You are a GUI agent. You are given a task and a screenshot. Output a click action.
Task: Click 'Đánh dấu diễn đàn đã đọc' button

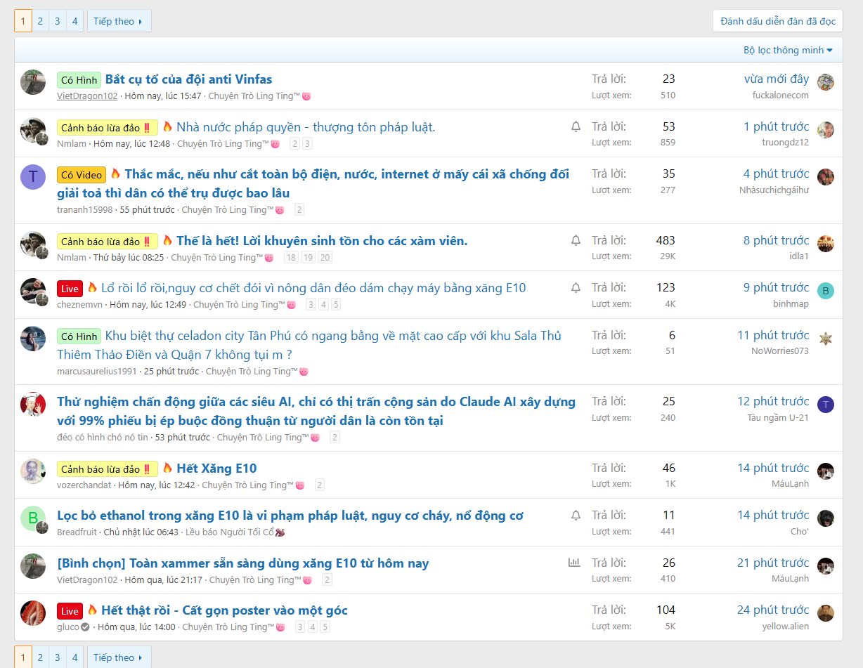[778, 21]
